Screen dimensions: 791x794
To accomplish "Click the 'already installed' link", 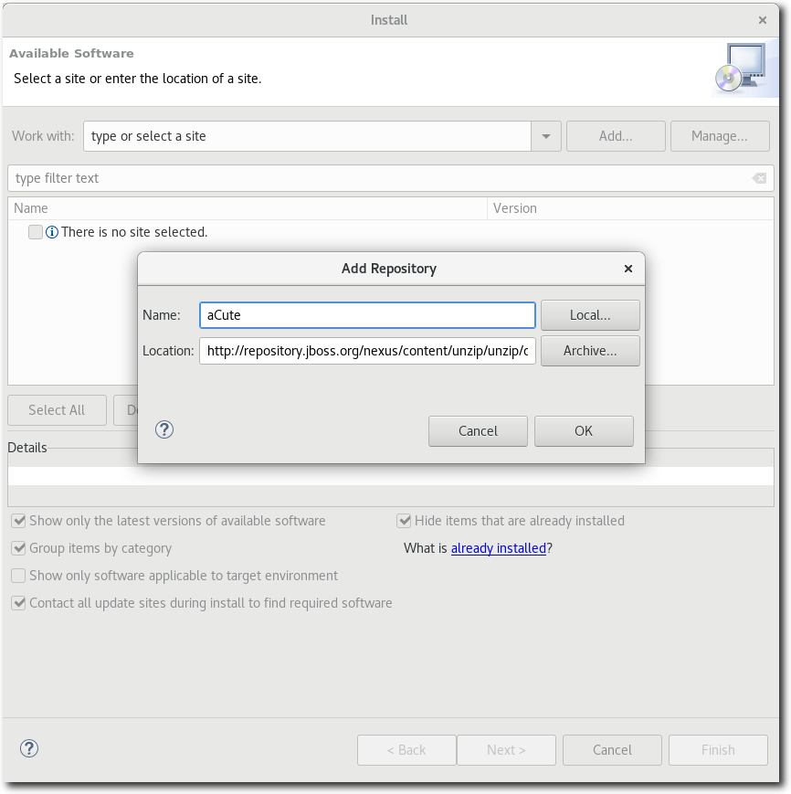I will pos(498,548).
